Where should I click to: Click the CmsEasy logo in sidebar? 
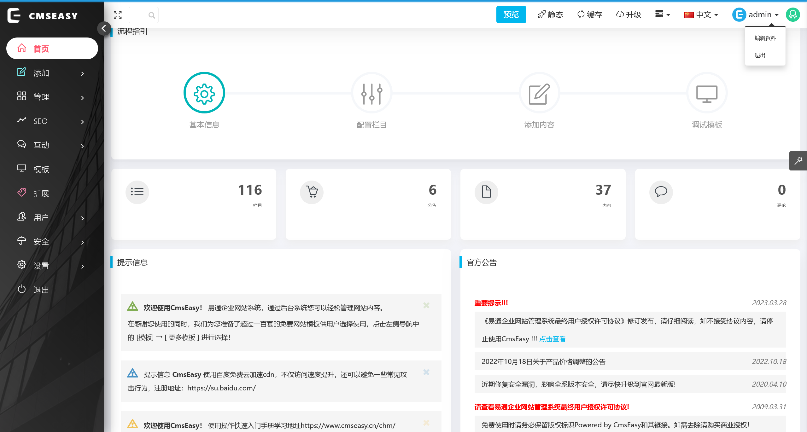click(43, 15)
